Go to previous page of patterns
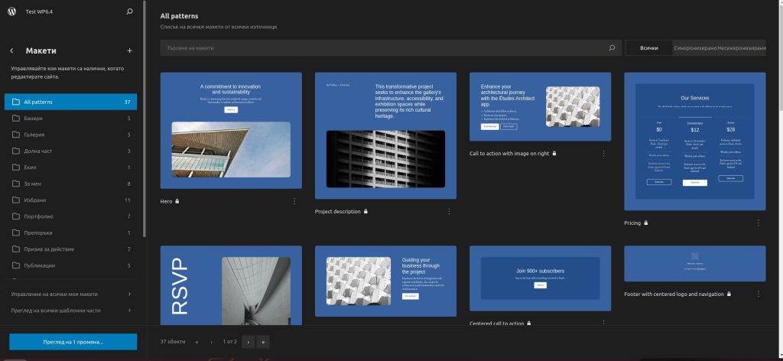Viewport: 783px width, 361px height. pos(211,342)
